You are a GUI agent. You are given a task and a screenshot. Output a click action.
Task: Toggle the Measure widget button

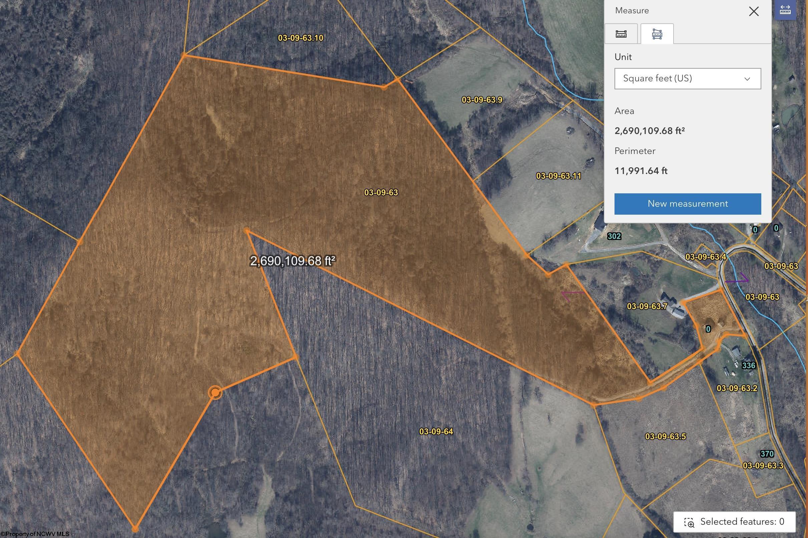tap(785, 10)
